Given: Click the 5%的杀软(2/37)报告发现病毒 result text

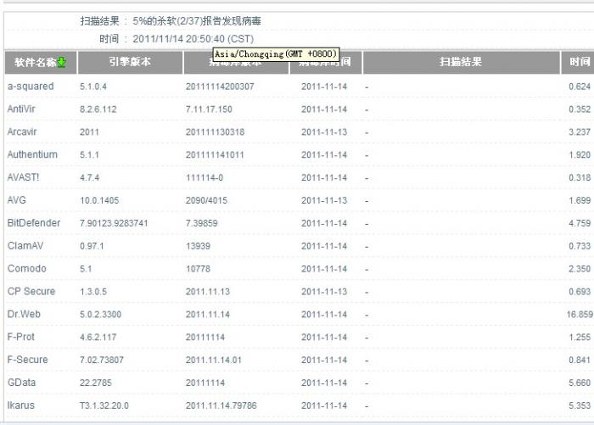Looking at the screenshot, I should click(x=197, y=21).
